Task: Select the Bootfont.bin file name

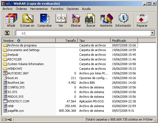Action: coord(16,83)
